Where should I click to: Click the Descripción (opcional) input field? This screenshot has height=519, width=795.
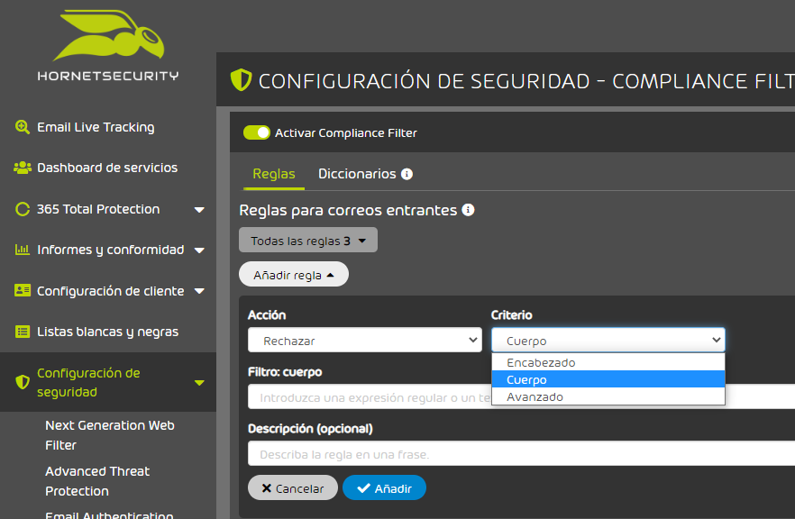tap(521, 453)
